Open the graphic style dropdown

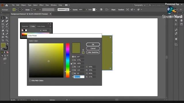(x=97, y=10)
